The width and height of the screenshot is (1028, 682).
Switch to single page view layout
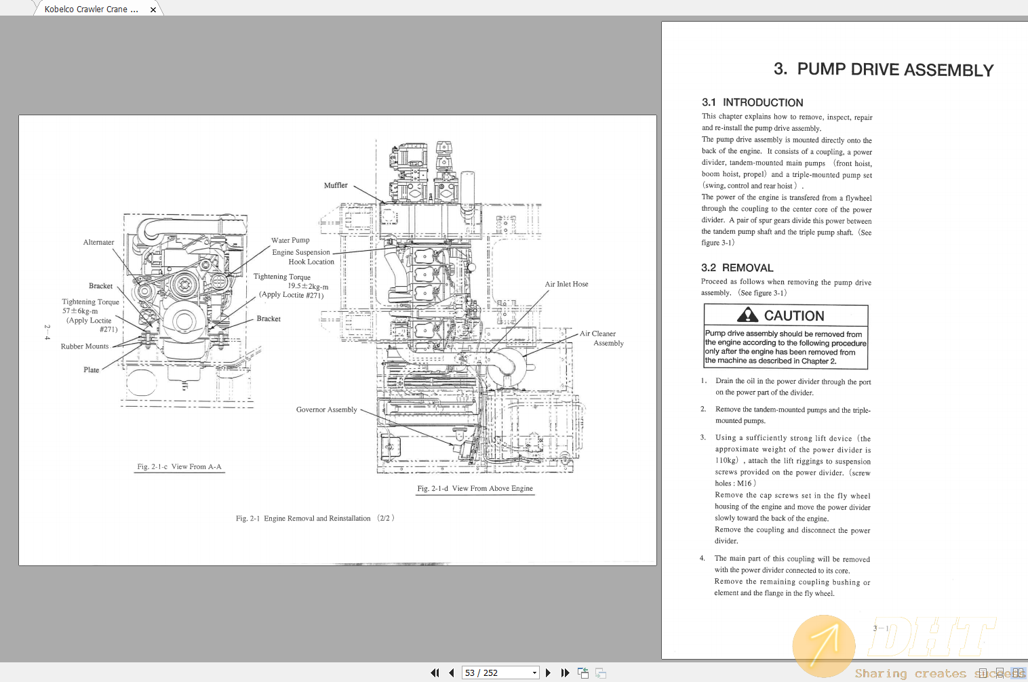(984, 673)
